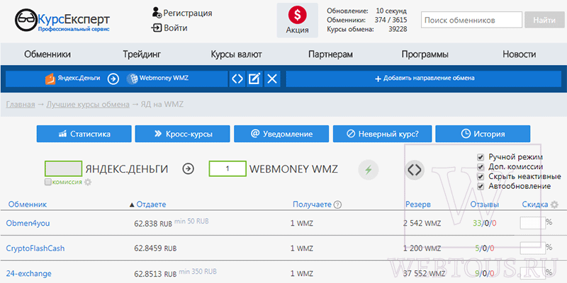The image size is (567, 283).
Task: Open the CryptoFlashCash exchanger link
Action: (35, 248)
